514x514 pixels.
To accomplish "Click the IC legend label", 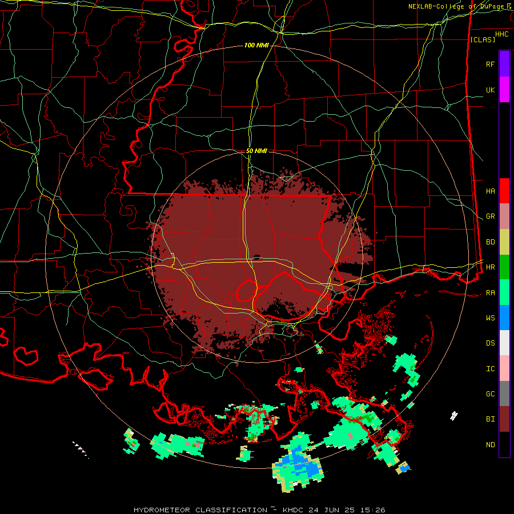I will (490, 369).
